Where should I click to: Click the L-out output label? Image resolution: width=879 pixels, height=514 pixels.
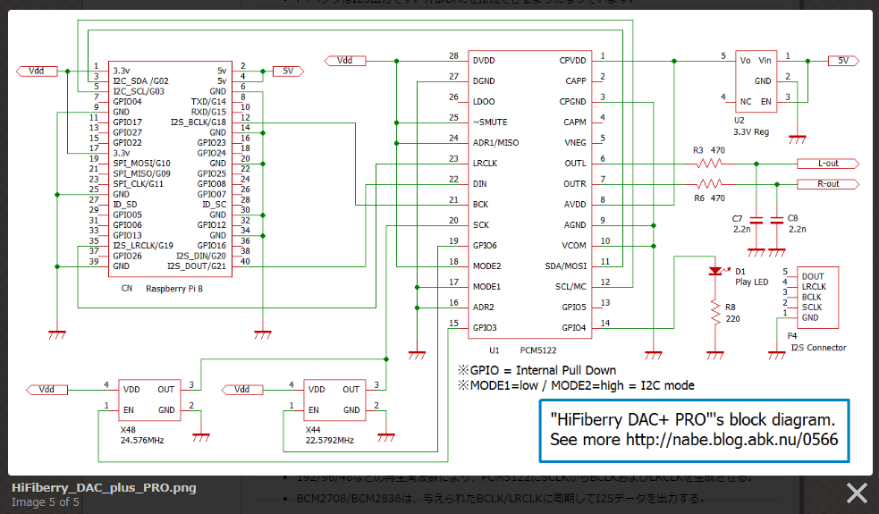[828, 164]
